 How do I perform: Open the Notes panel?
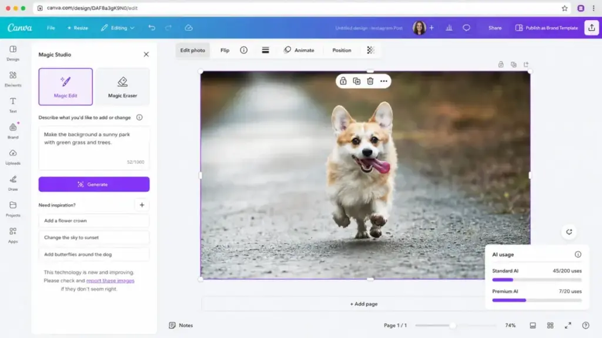coord(181,325)
